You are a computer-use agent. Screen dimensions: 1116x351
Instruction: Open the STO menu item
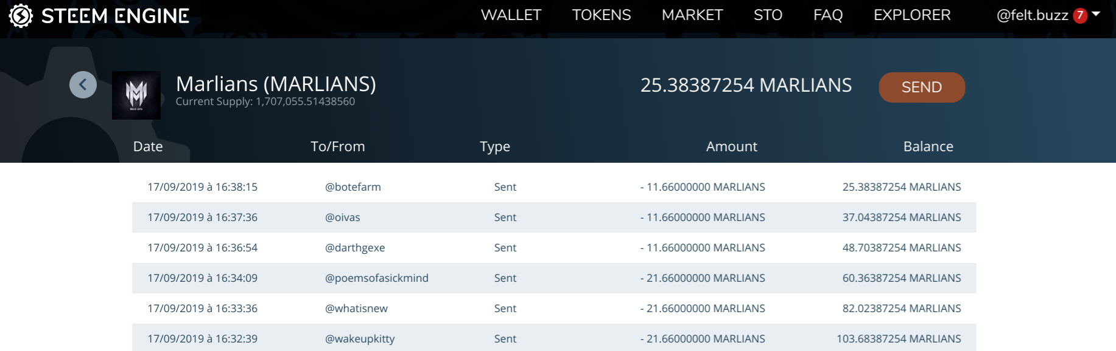tap(768, 15)
